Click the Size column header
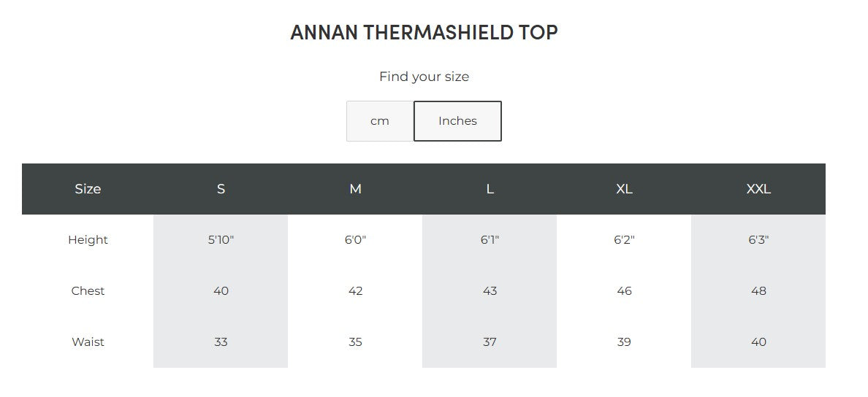The height and width of the screenshot is (397, 868). 88,189
